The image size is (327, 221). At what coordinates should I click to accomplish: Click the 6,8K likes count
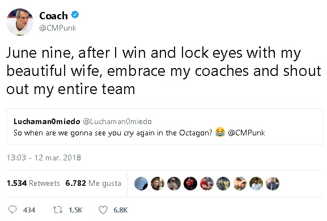(121, 210)
